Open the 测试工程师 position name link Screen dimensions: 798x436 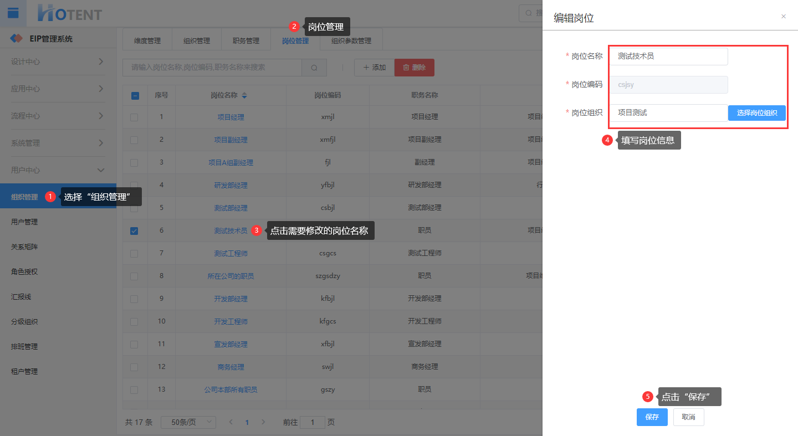tap(231, 254)
